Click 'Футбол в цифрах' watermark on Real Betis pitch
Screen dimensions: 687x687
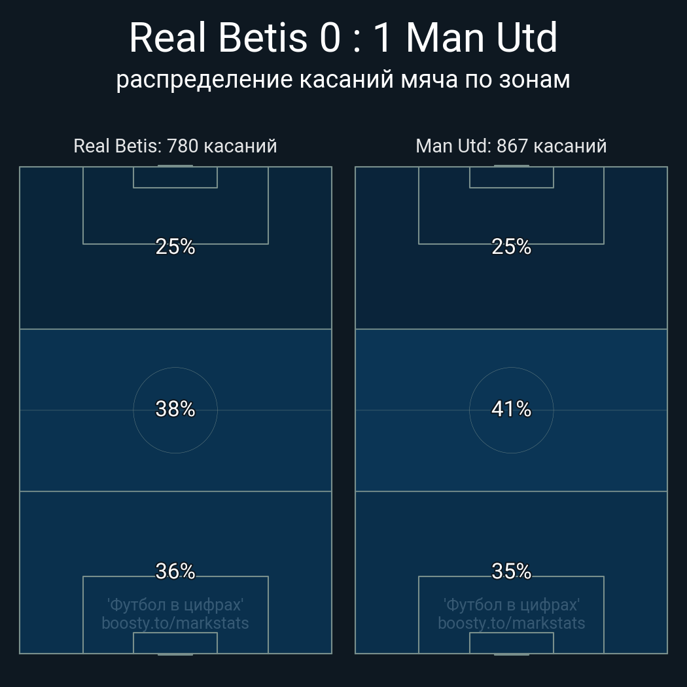(x=175, y=605)
